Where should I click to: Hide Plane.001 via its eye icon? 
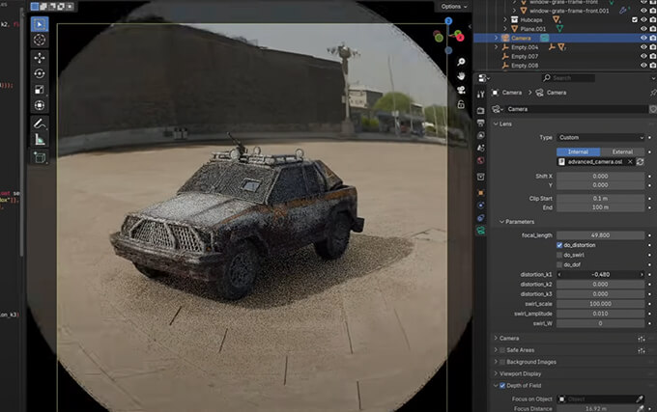(x=644, y=29)
